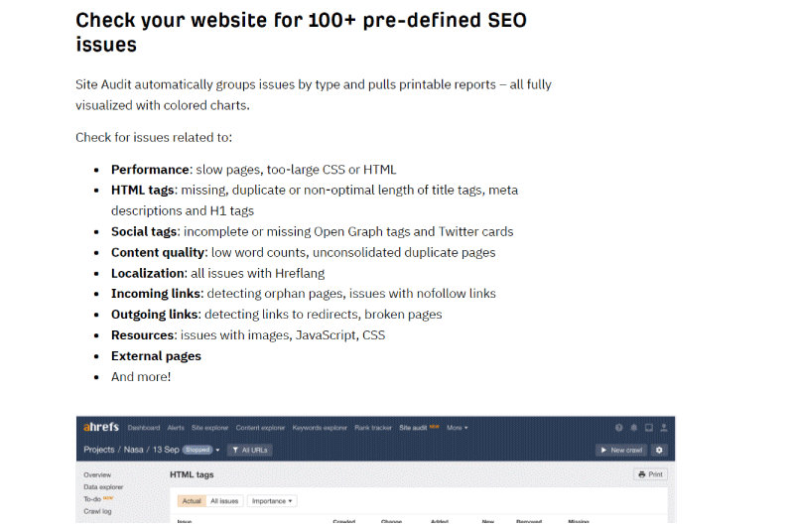The image size is (794, 526).
Task: Open Crawl log in the sidebar
Action: [x=97, y=511]
